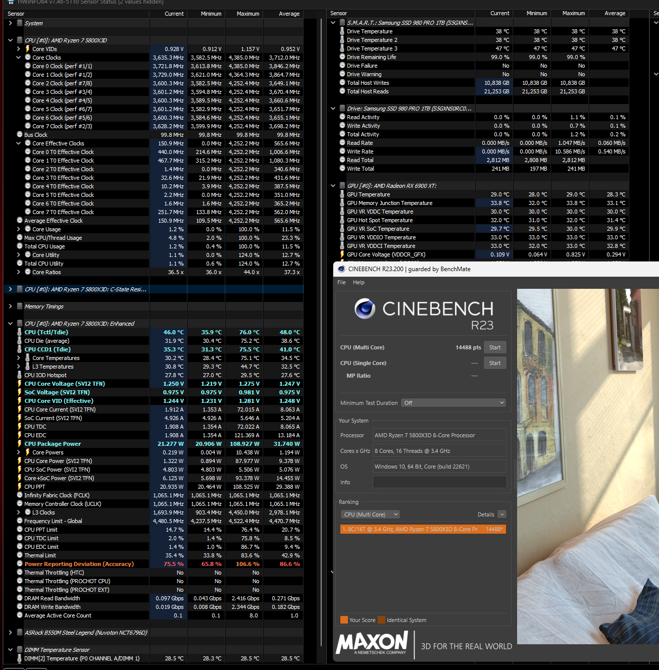Screen dimensions: 659x670
Task: Collapse the DIMM Temperature Sensor group
Action: pyautogui.click(x=10, y=650)
